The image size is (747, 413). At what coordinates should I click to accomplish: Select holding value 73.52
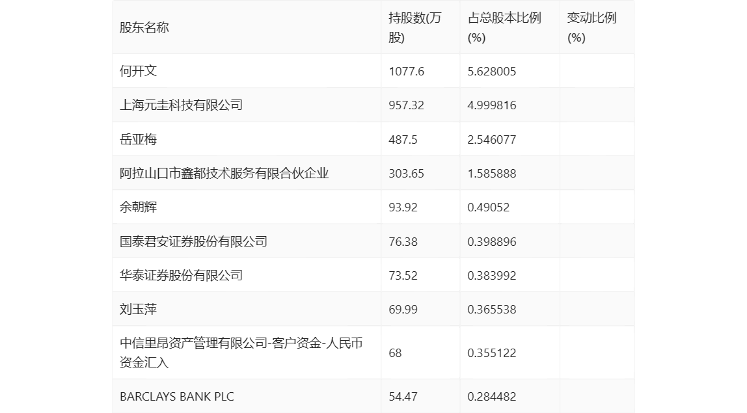click(x=403, y=275)
